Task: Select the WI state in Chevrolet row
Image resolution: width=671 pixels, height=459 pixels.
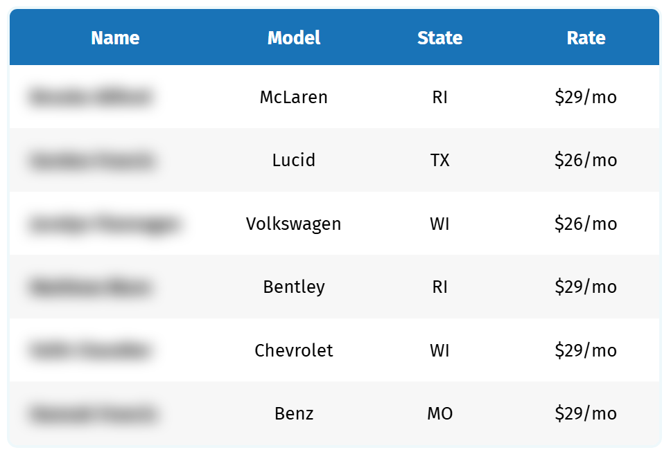Action: [x=439, y=350]
